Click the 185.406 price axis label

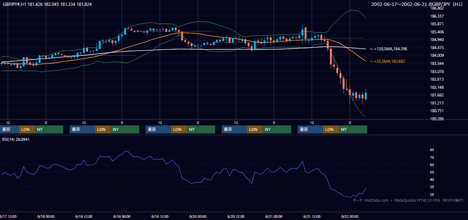click(x=437, y=32)
